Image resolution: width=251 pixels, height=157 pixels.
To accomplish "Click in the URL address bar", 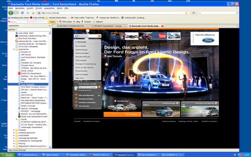I will (x=112, y=13).
